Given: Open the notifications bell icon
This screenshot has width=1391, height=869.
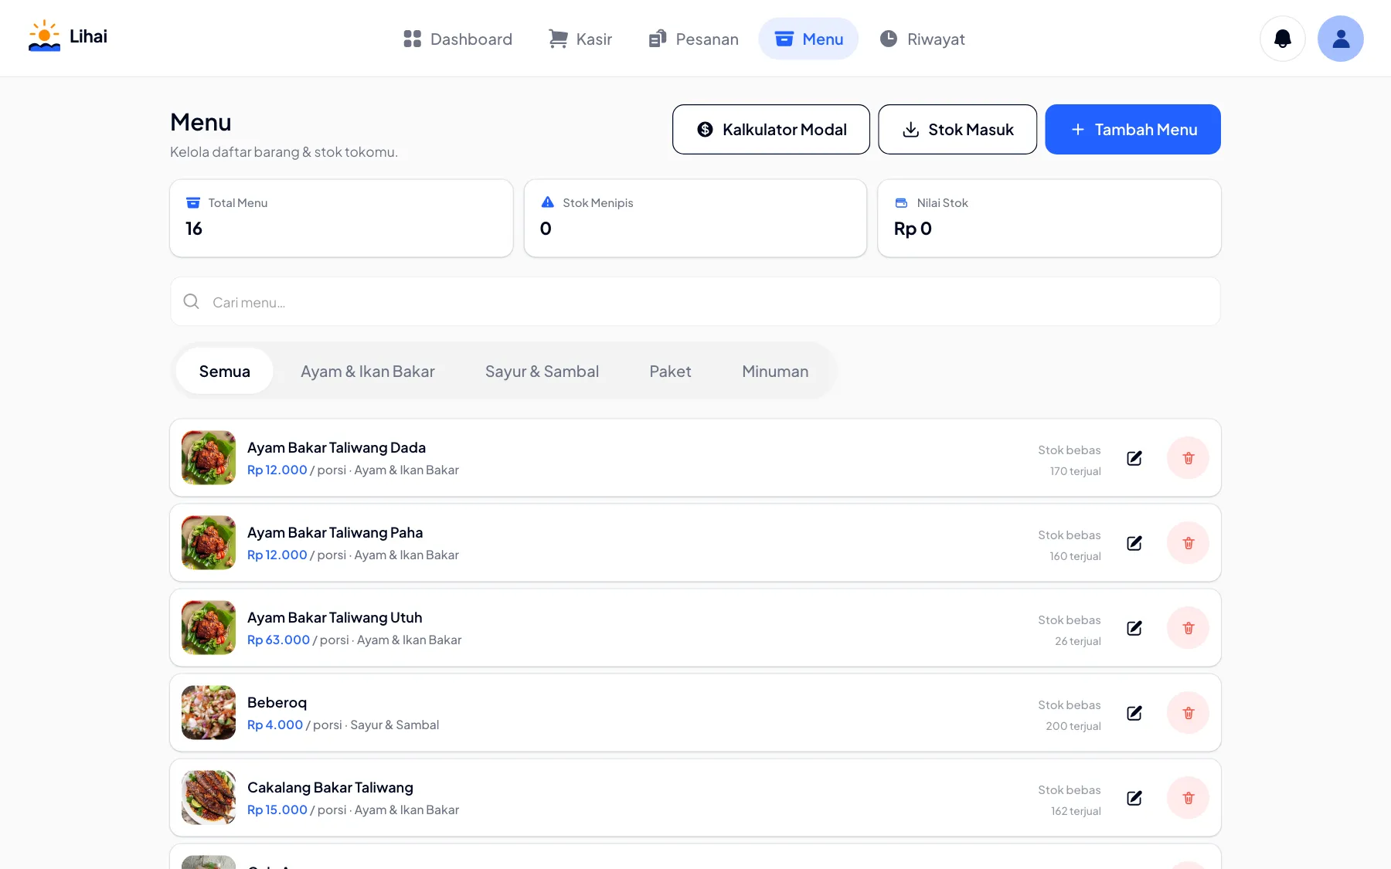Looking at the screenshot, I should tap(1283, 39).
